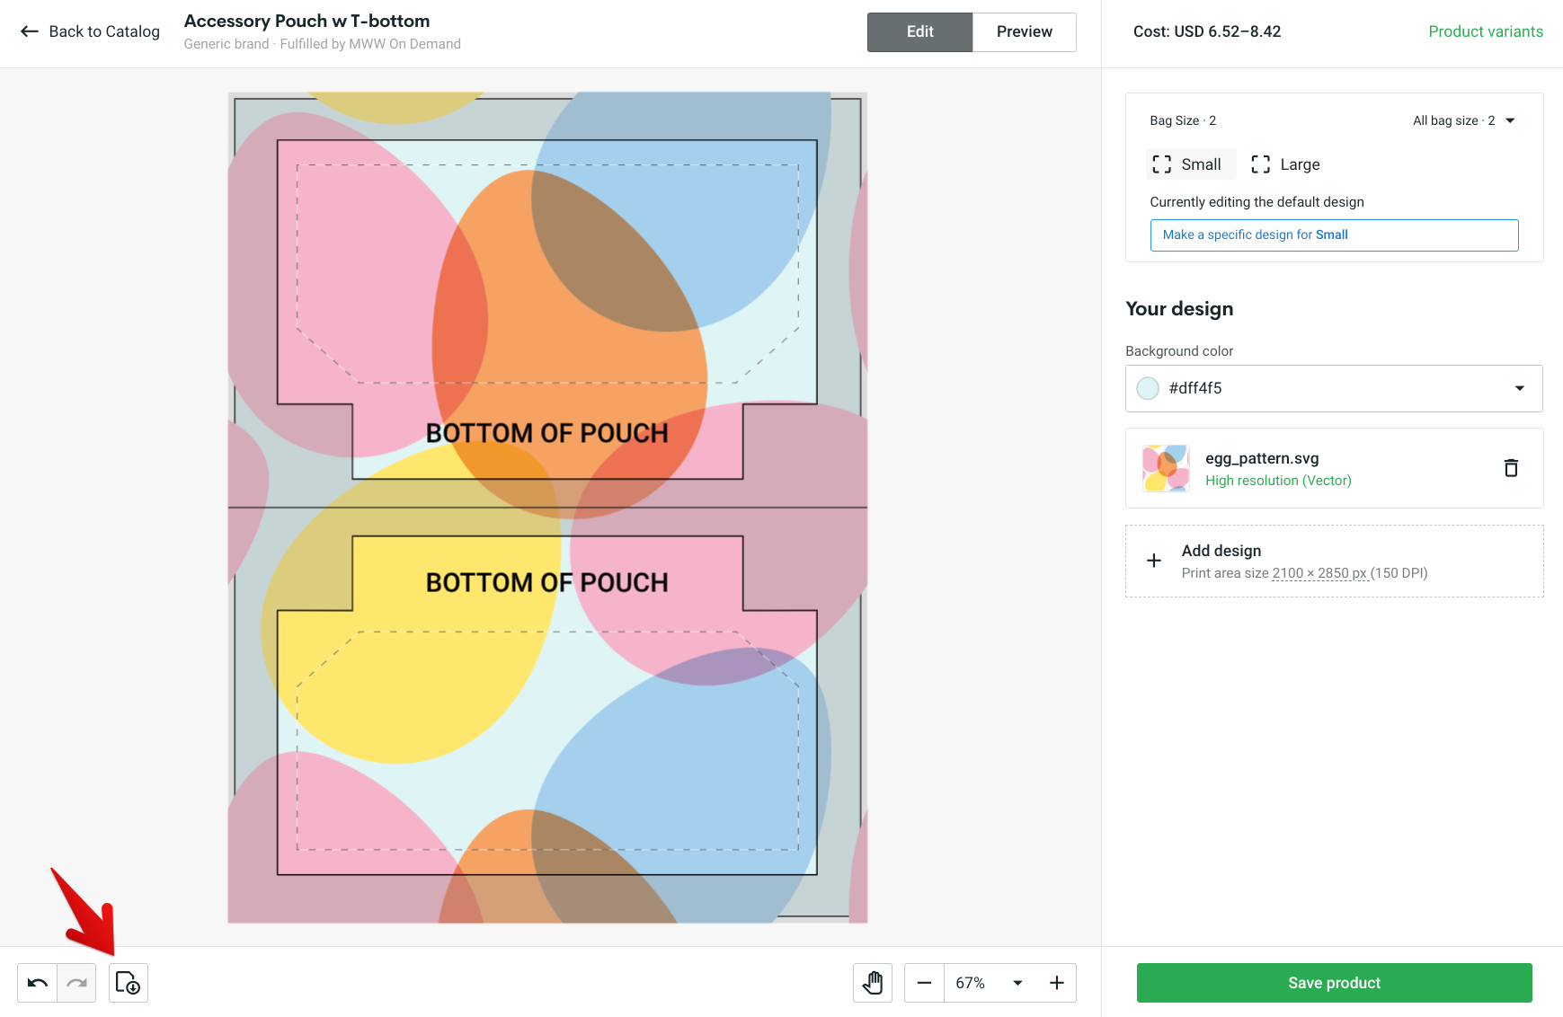Screen dimensions: 1563x1017
Task: Switch to the Edit tab
Action: click(x=919, y=31)
